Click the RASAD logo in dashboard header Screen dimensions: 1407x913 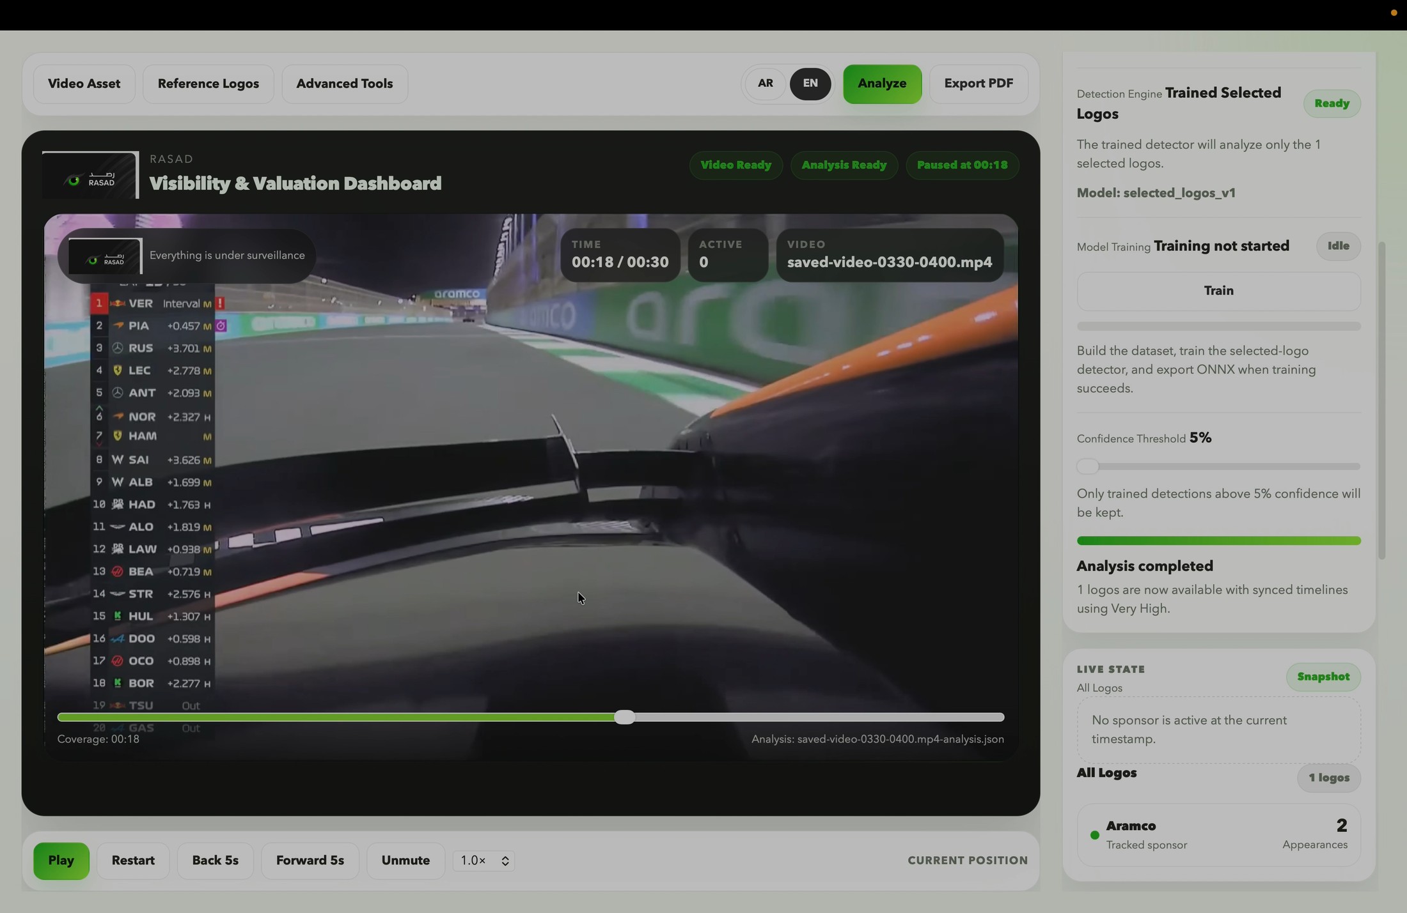(x=90, y=174)
